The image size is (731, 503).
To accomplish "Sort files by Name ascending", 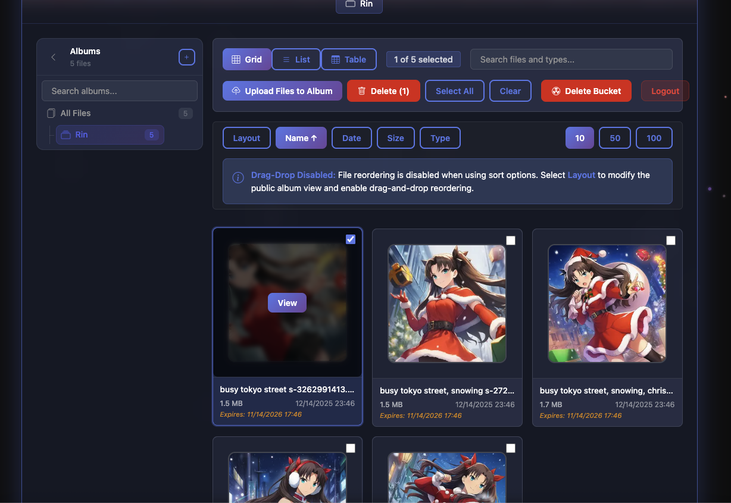I will (x=301, y=138).
